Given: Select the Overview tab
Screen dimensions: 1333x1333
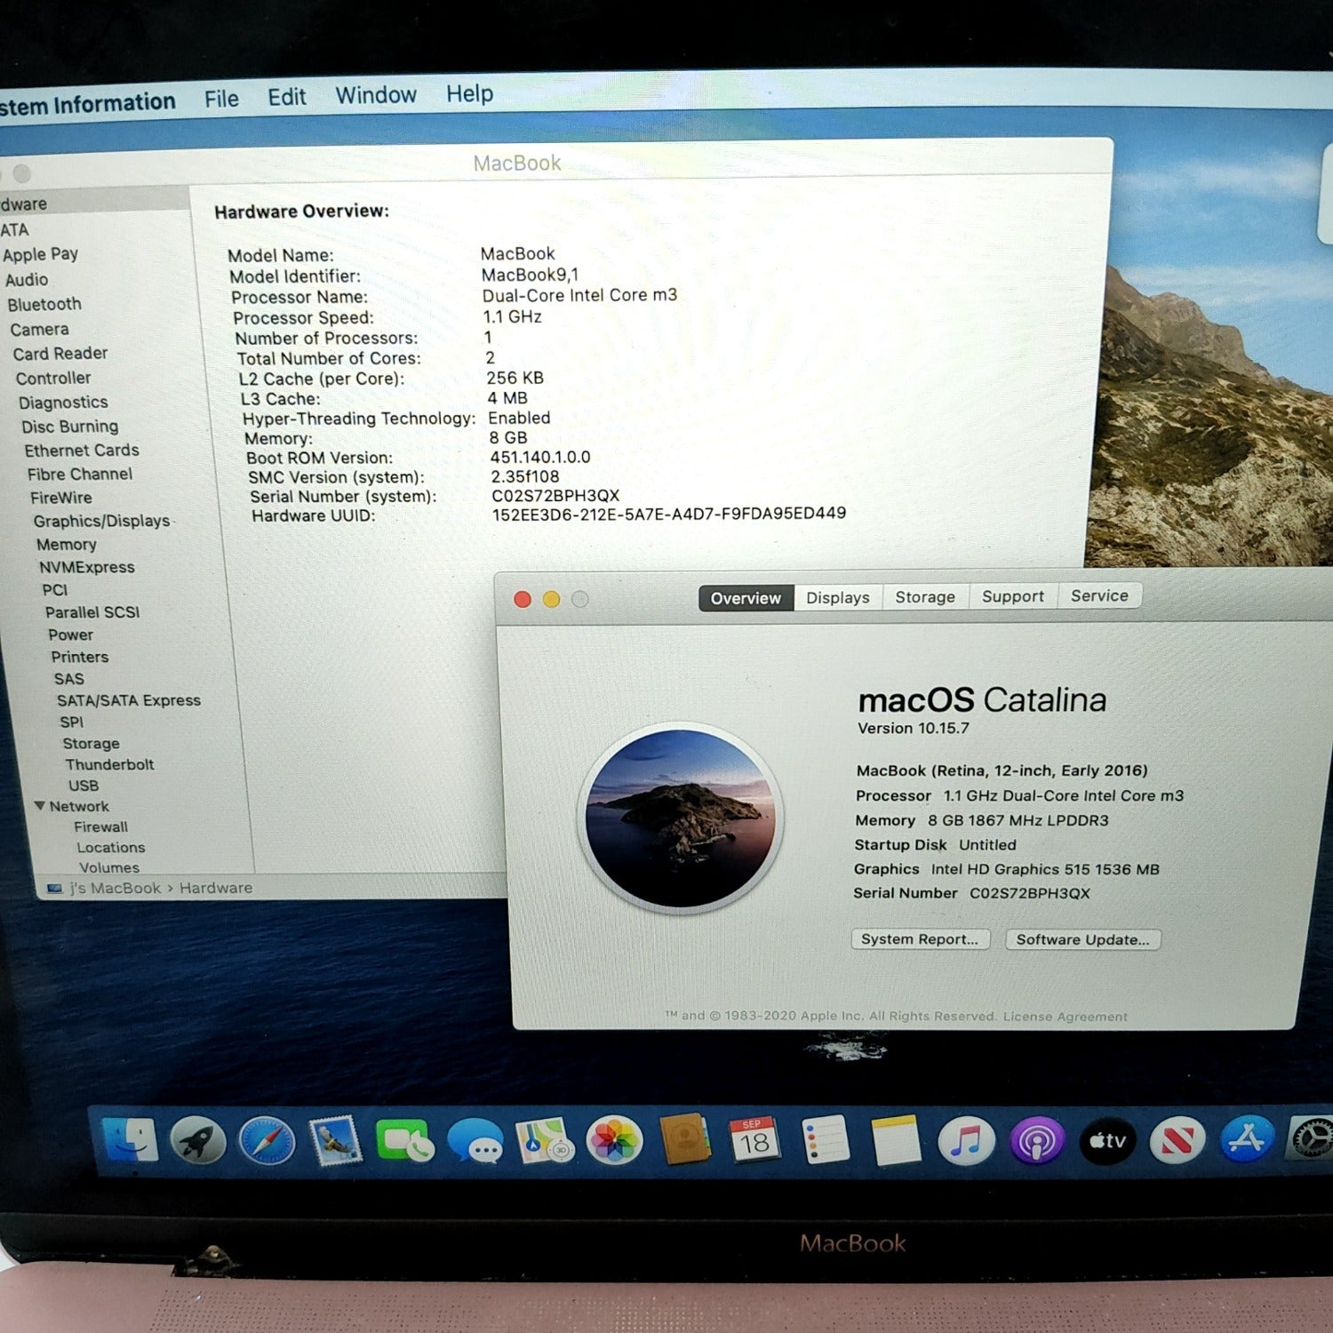Looking at the screenshot, I should [746, 598].
